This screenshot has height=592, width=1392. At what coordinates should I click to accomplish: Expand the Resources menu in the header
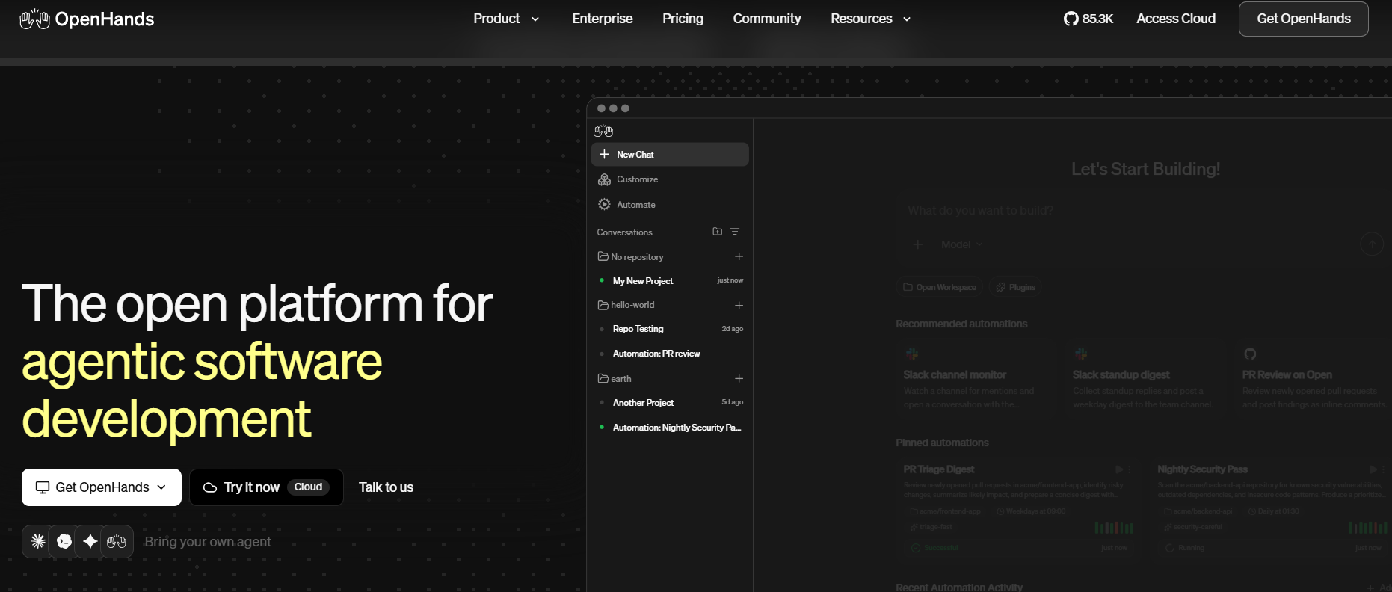point(871,19)
